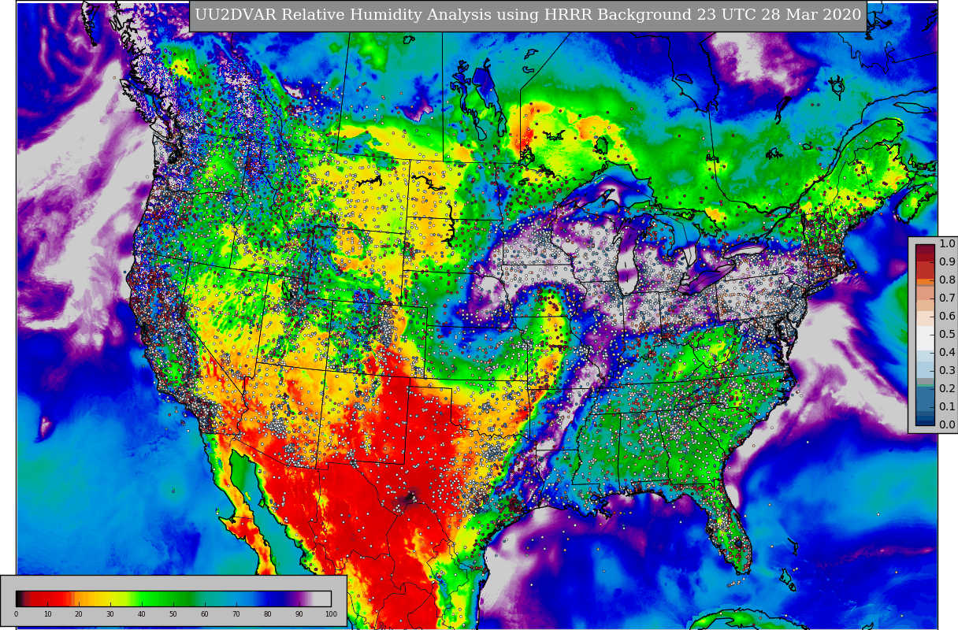Screen dimensions: 958x630
Task: Click the '30' tick label on humidity colorbar
Action: [110, 614]
